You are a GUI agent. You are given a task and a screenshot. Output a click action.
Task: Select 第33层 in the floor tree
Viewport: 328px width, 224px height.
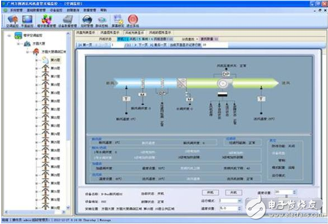click(56, 208)
